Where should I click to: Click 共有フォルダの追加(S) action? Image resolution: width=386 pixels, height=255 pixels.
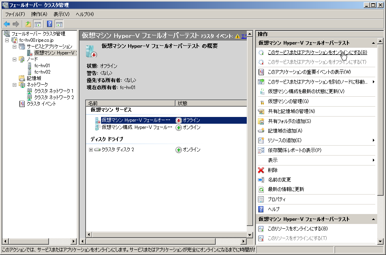point(290,121)
